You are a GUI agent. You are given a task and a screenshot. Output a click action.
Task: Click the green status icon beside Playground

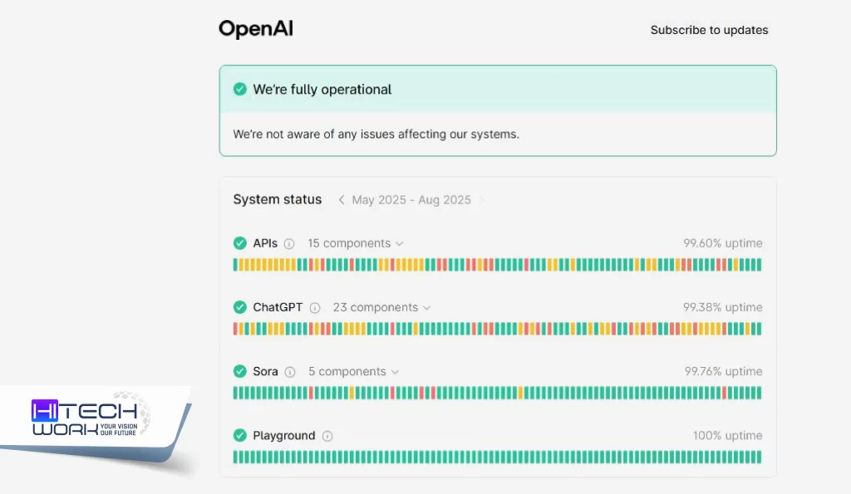coord(240,435)
